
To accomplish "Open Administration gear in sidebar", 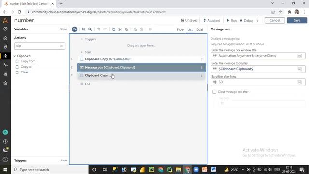I will (5, 83).
